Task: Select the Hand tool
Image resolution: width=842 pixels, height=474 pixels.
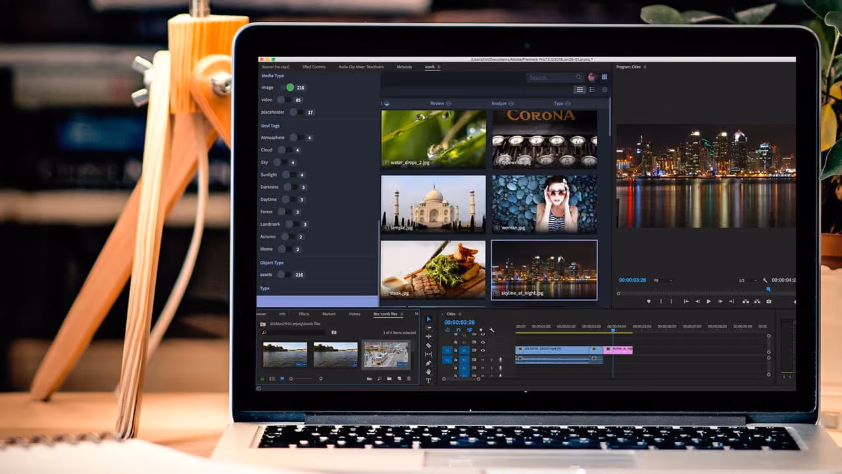Action: (x=429, y=372)
